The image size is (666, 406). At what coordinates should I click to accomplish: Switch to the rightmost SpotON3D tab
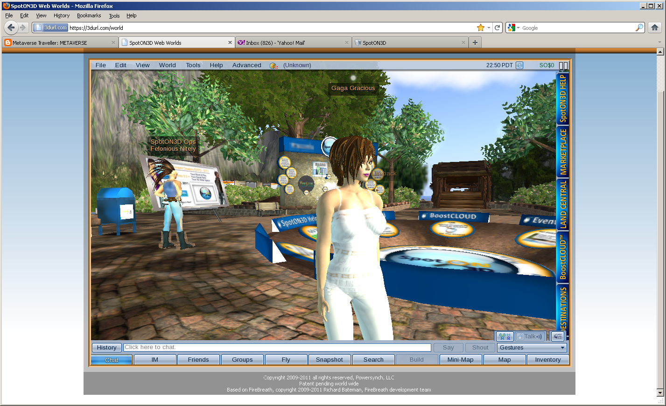coord(410,42)
